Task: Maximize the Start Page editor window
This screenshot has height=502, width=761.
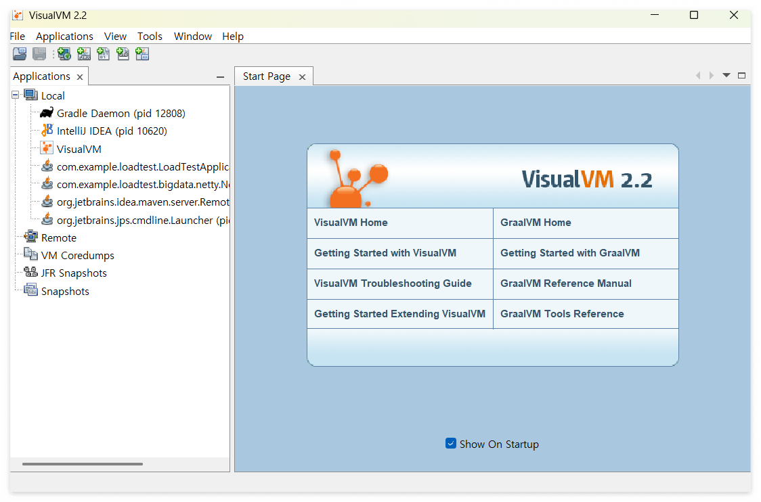Action: click(x=741, y=75)
